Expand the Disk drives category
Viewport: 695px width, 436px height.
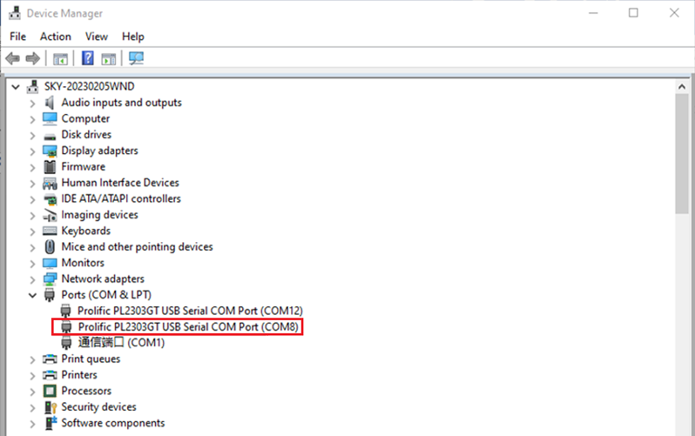click(x=33, y=135)
